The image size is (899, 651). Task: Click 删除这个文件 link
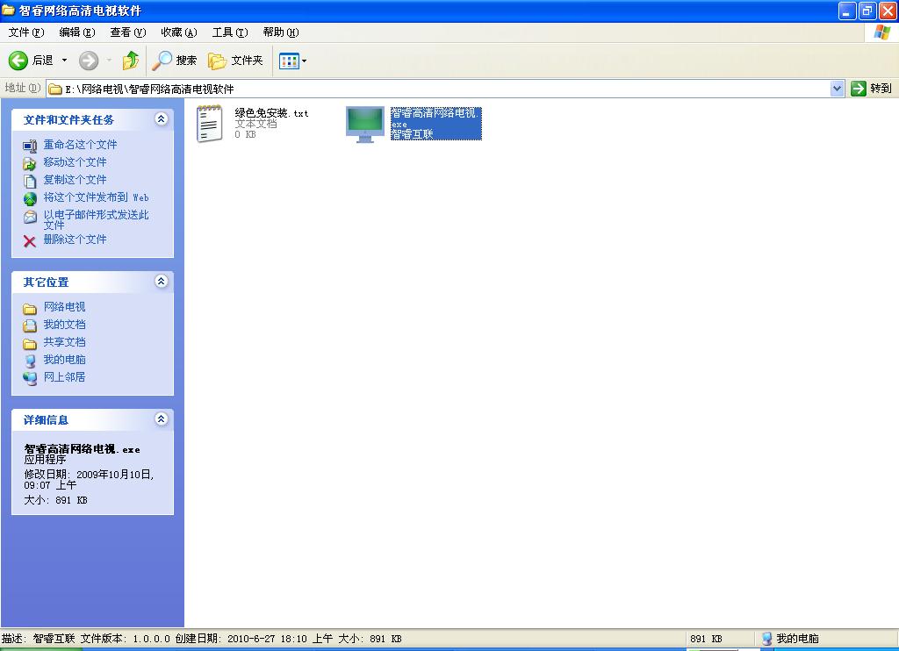pyautogui.click(x=76, y=239)
